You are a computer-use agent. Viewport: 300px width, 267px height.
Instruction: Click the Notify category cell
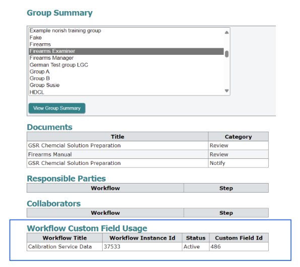(x=238, y=163)
